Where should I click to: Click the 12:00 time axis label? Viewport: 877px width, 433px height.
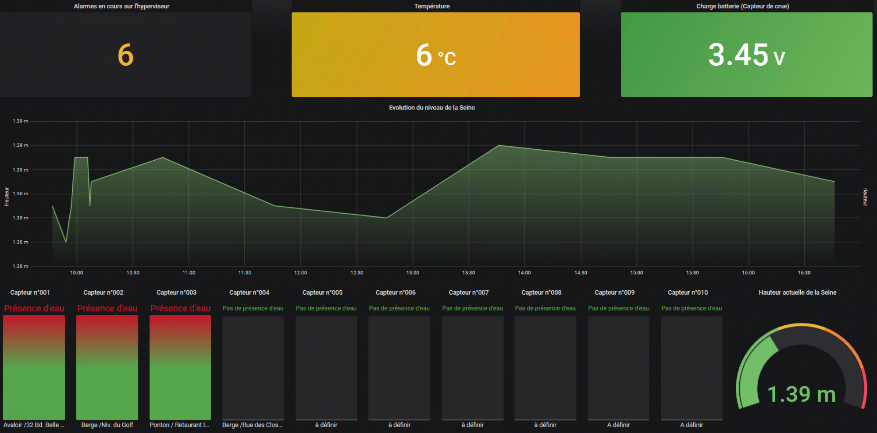pos(301,273)
